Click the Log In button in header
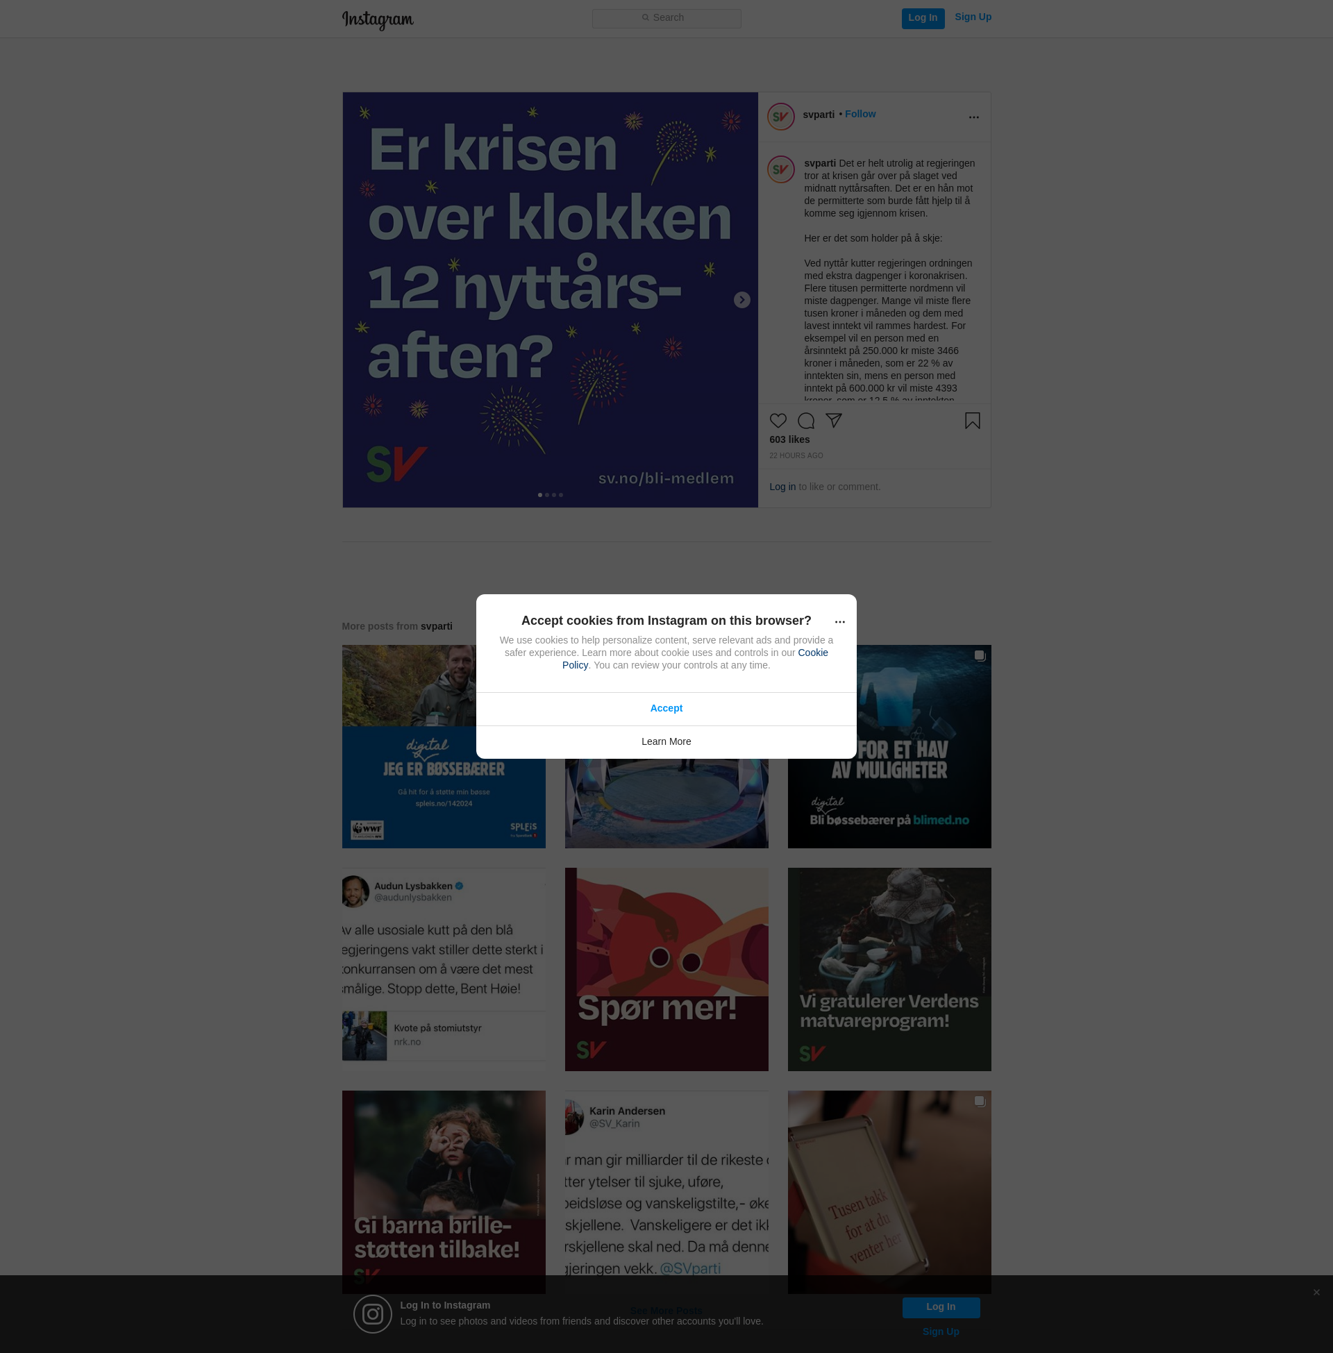 [x=923, y=18]
